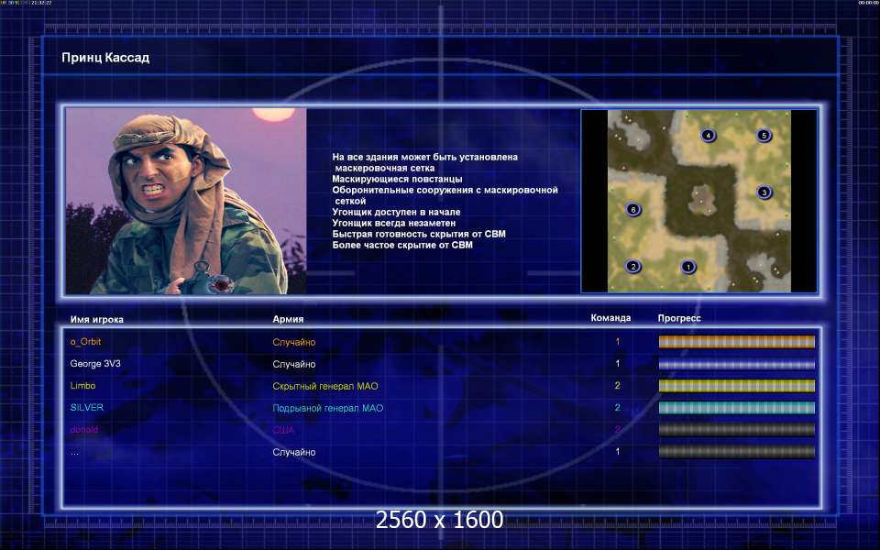
Task: Click the 'Имя игрока' column header
Action: click(97, 319)
